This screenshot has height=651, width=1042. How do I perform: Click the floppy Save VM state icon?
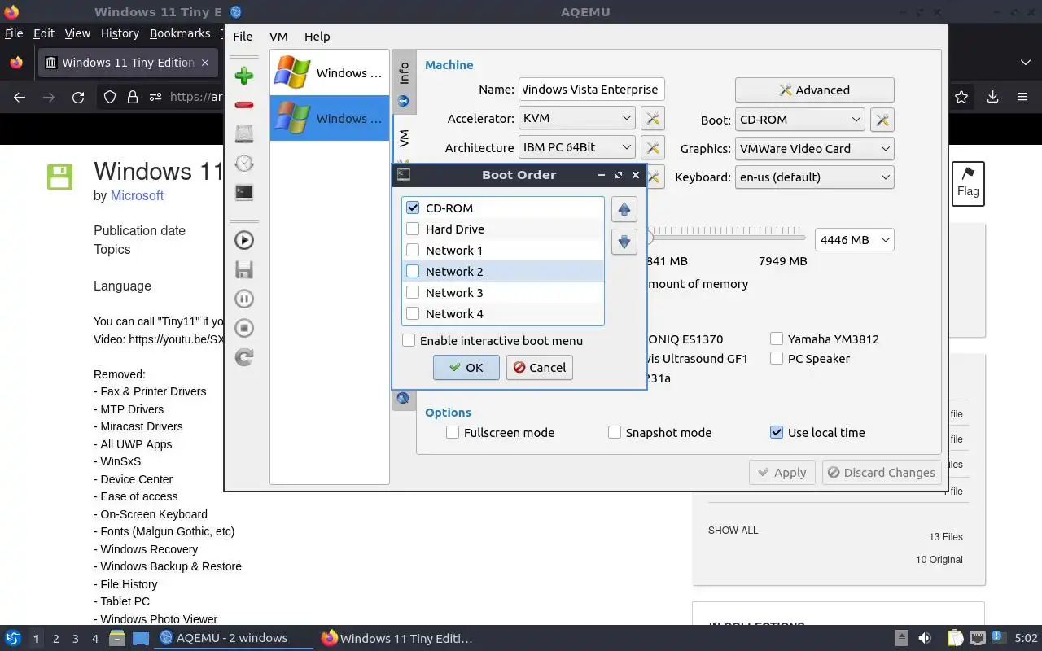[x=243, y=269]
